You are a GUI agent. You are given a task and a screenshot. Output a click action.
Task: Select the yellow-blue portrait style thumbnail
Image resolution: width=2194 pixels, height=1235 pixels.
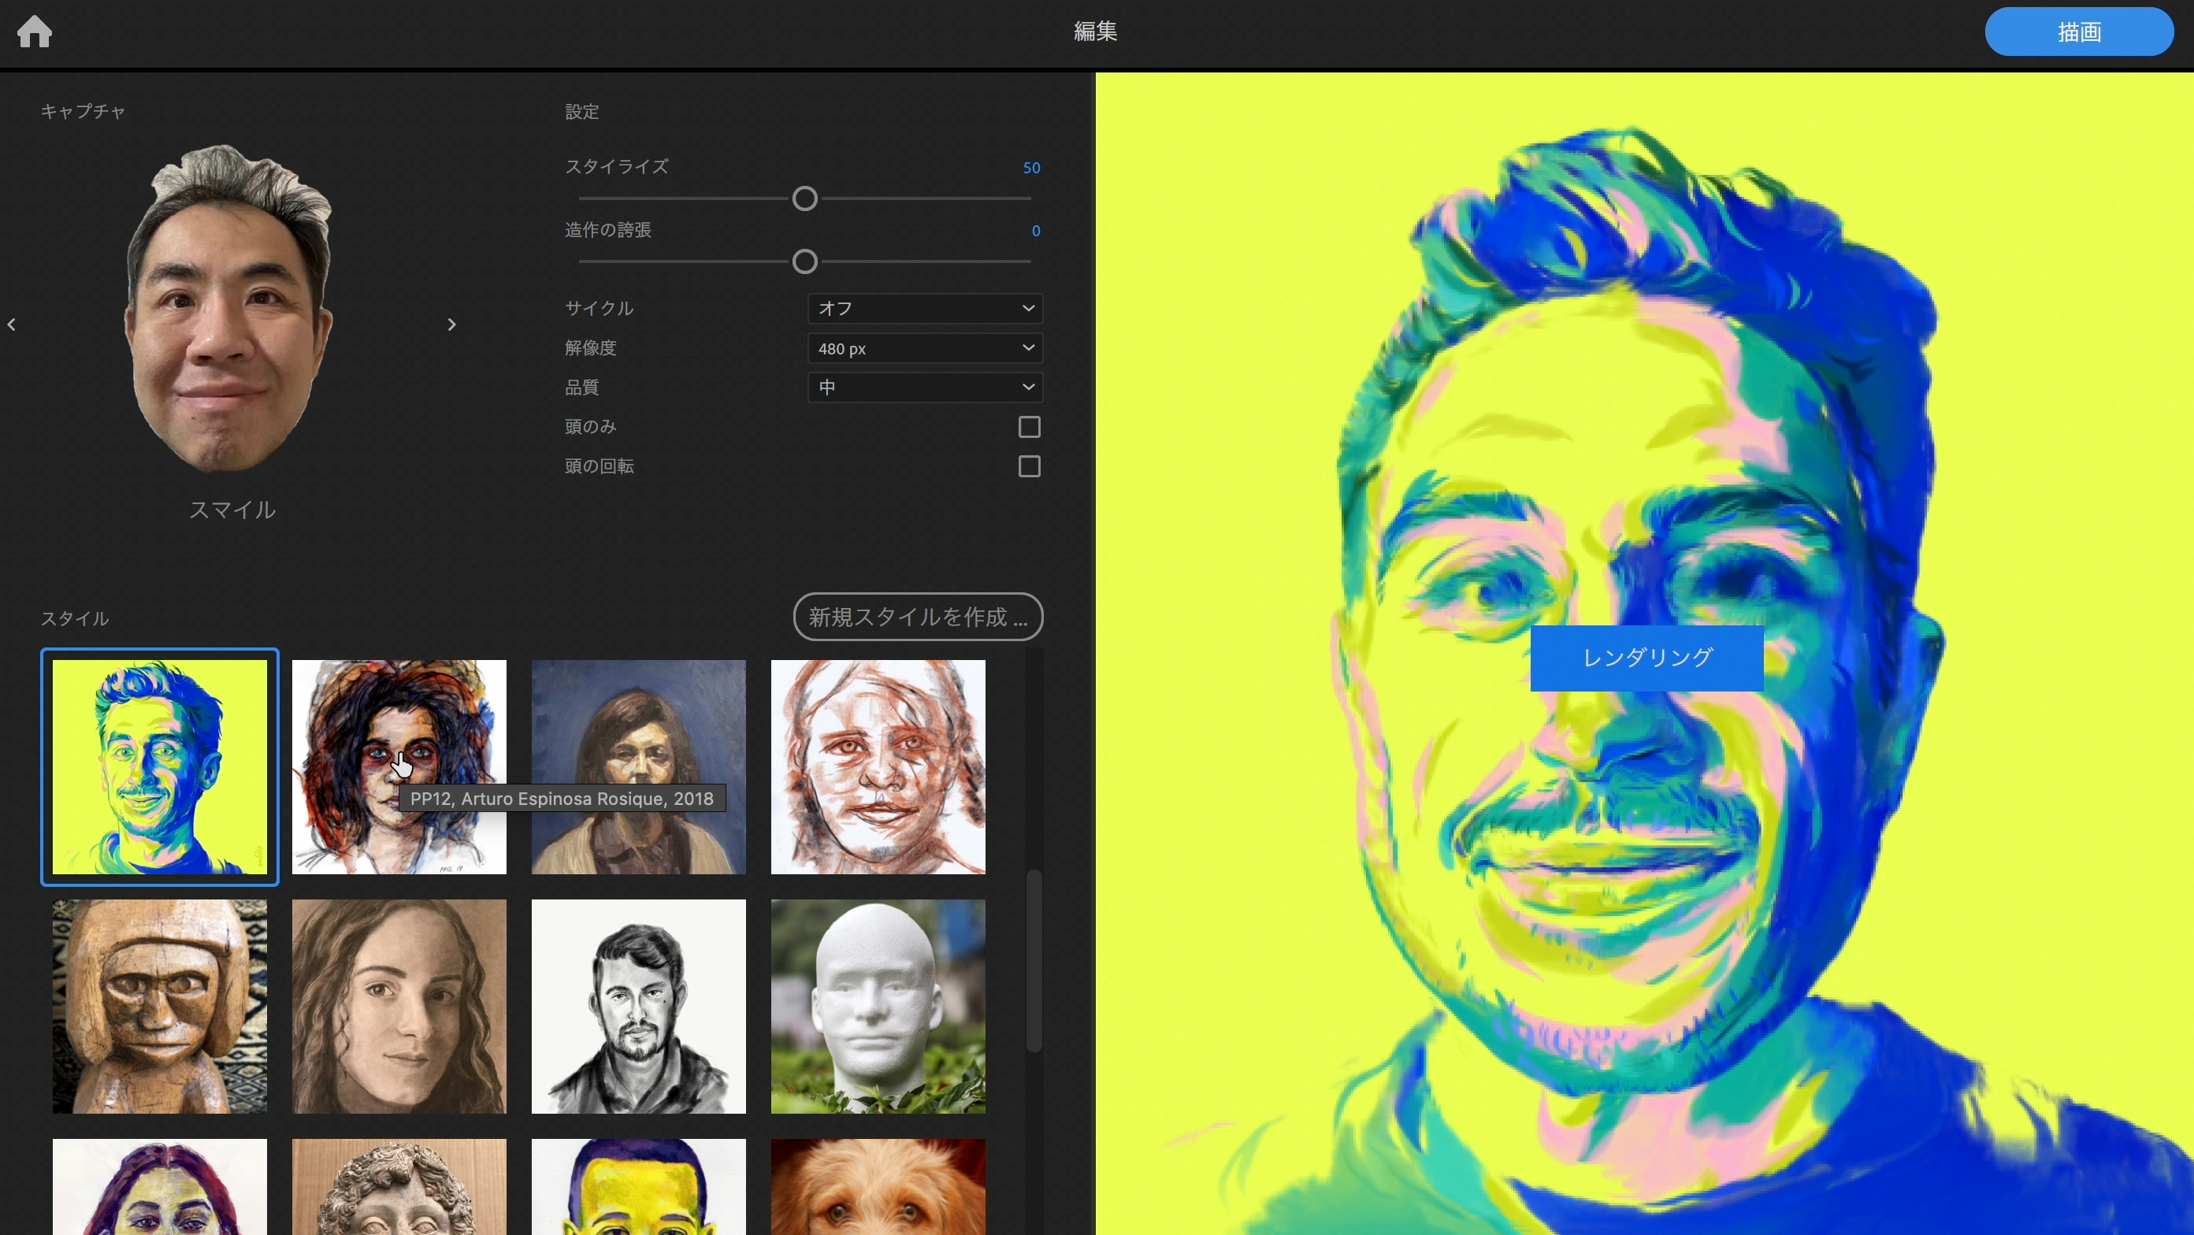pyautogui.click(x=159, y=766)
